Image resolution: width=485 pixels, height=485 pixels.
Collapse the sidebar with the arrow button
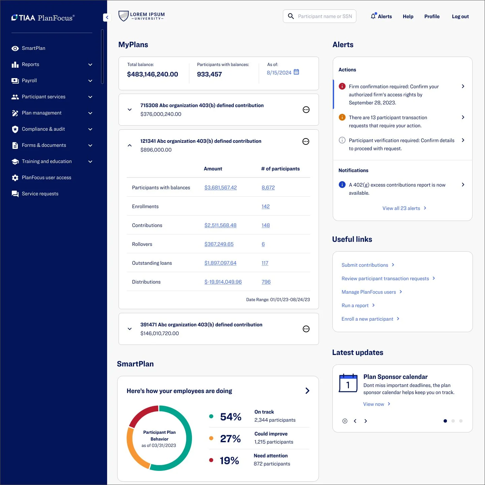[x=107, y=18]
